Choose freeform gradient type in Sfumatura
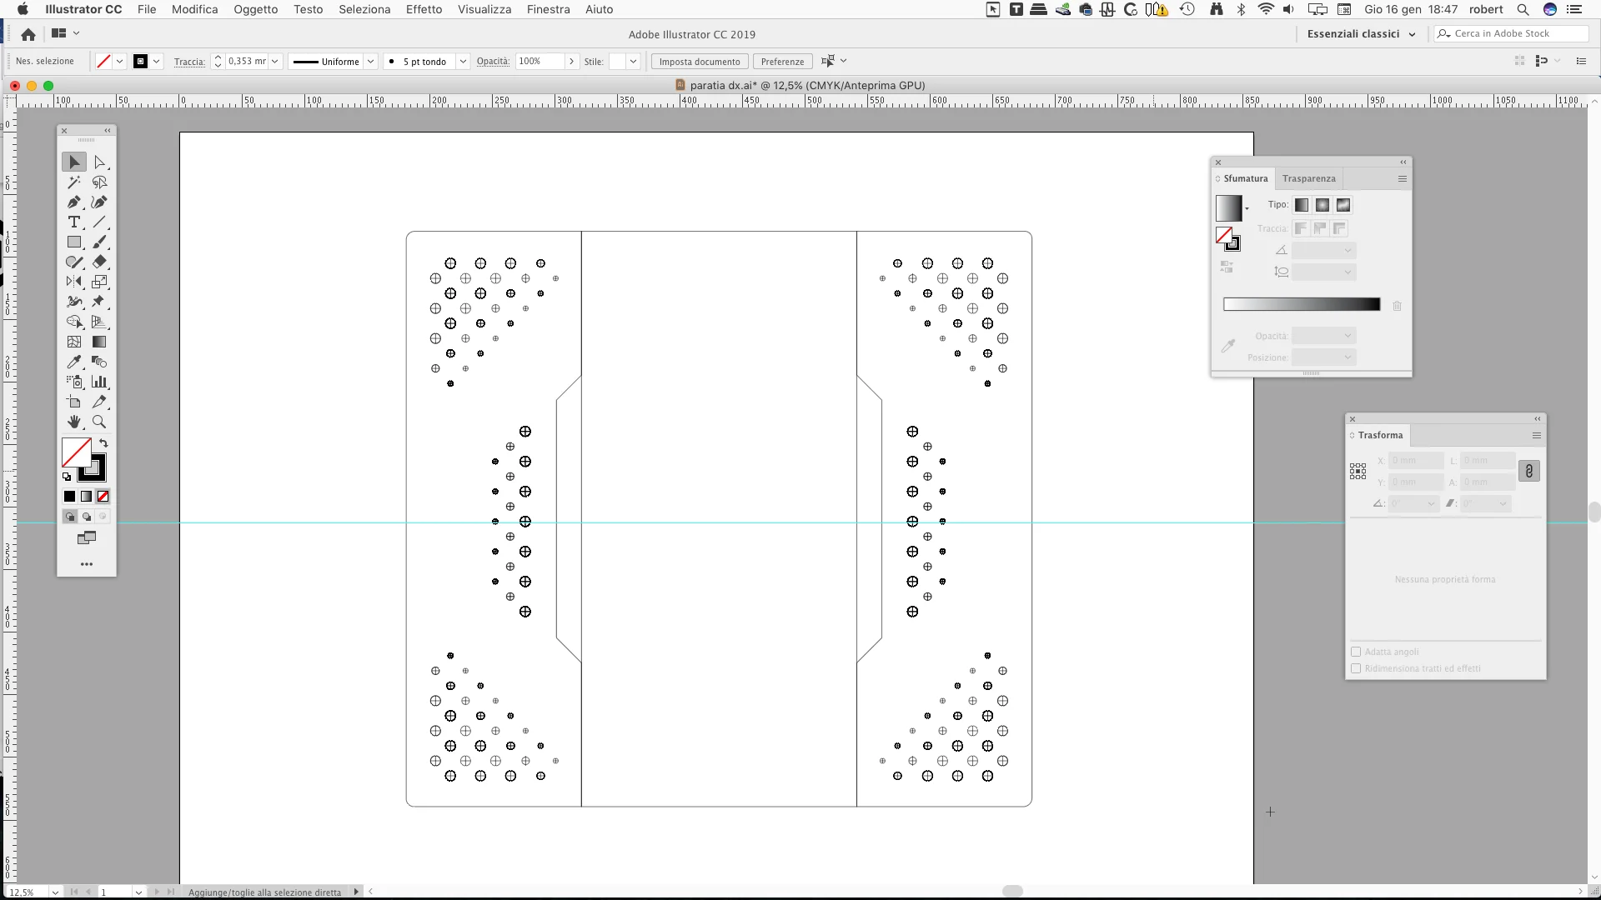This screenshot has height=900, width=1601. 1343,205
